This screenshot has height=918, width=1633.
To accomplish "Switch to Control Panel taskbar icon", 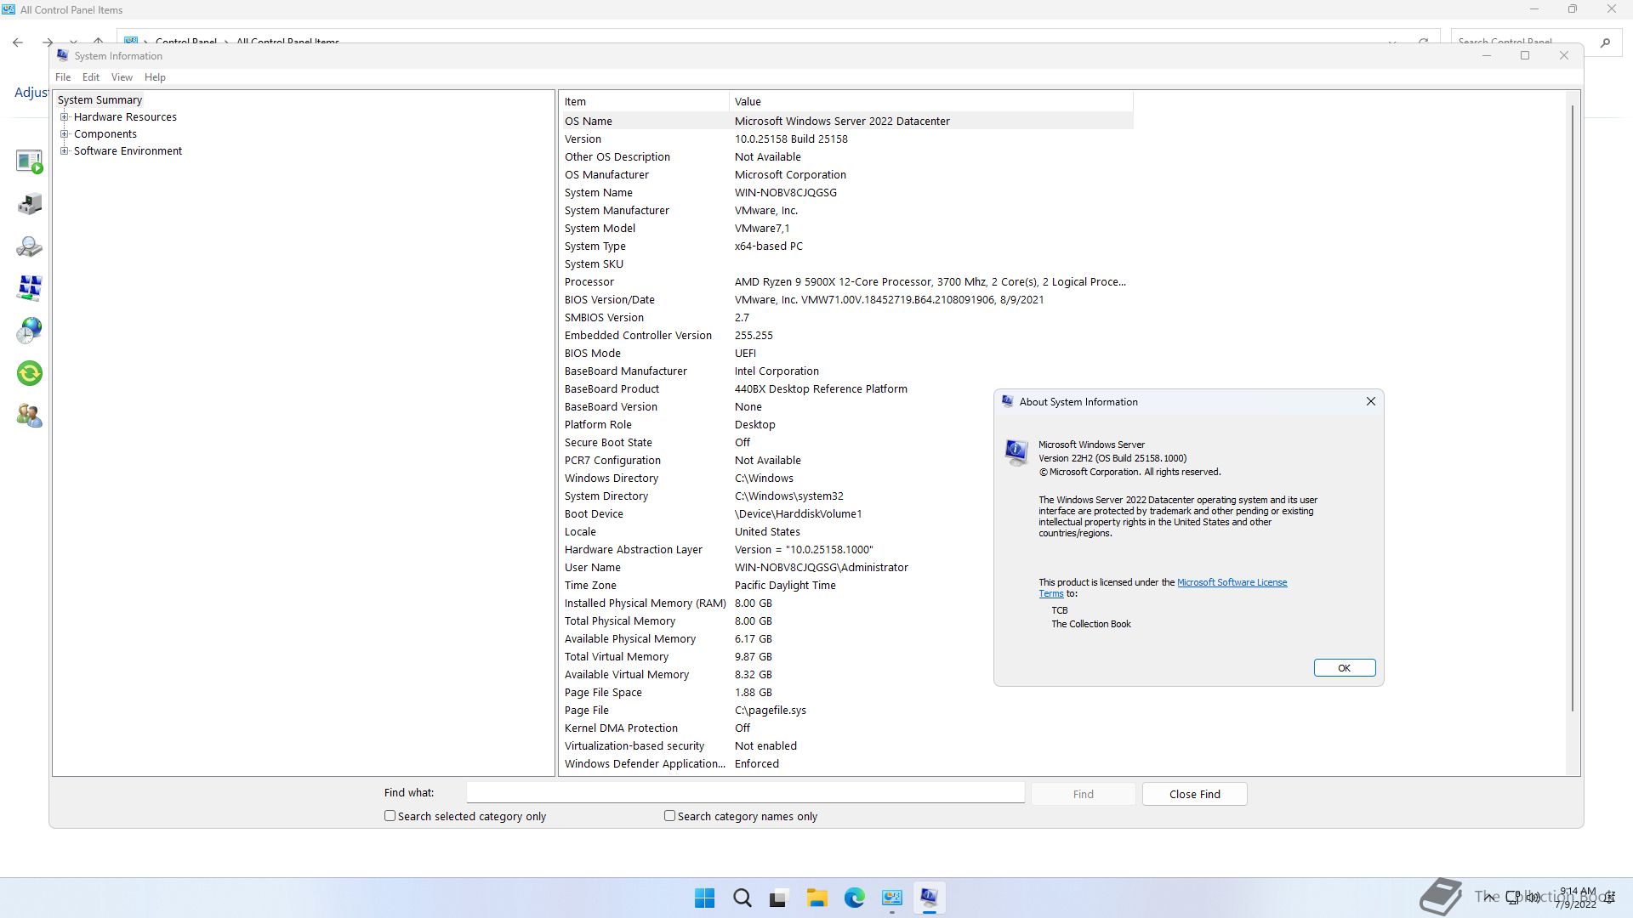I will coord(891,898).
